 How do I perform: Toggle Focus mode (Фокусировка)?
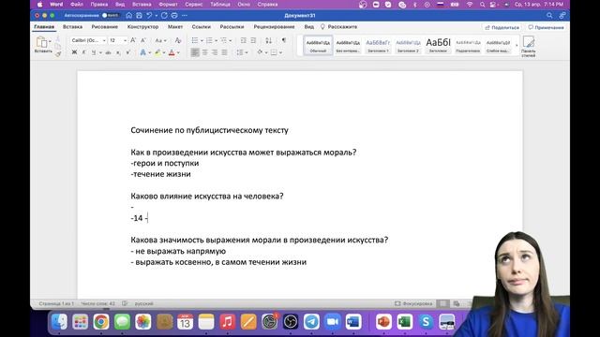pyautogui.click(x=413, y=303)
